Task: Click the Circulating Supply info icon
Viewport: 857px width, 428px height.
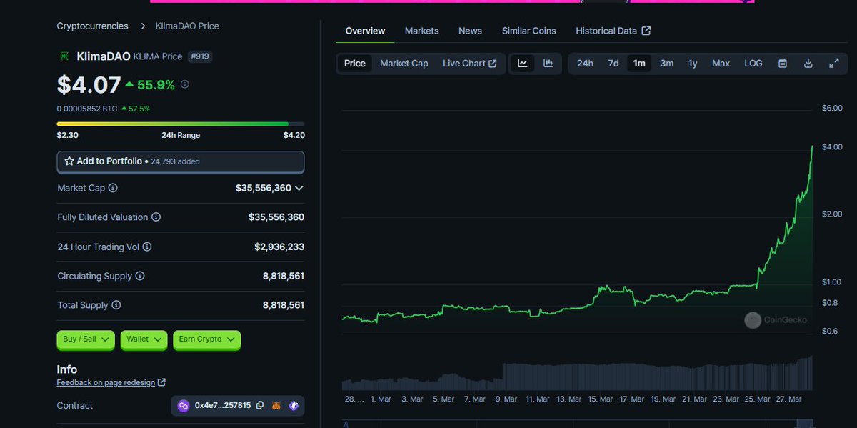Action: coord(140,276)
